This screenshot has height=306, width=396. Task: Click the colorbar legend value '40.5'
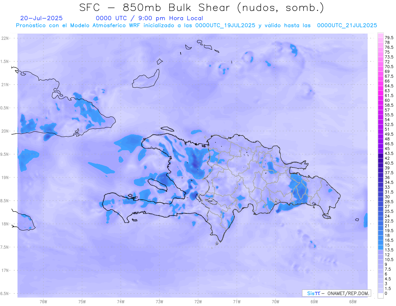389,163
